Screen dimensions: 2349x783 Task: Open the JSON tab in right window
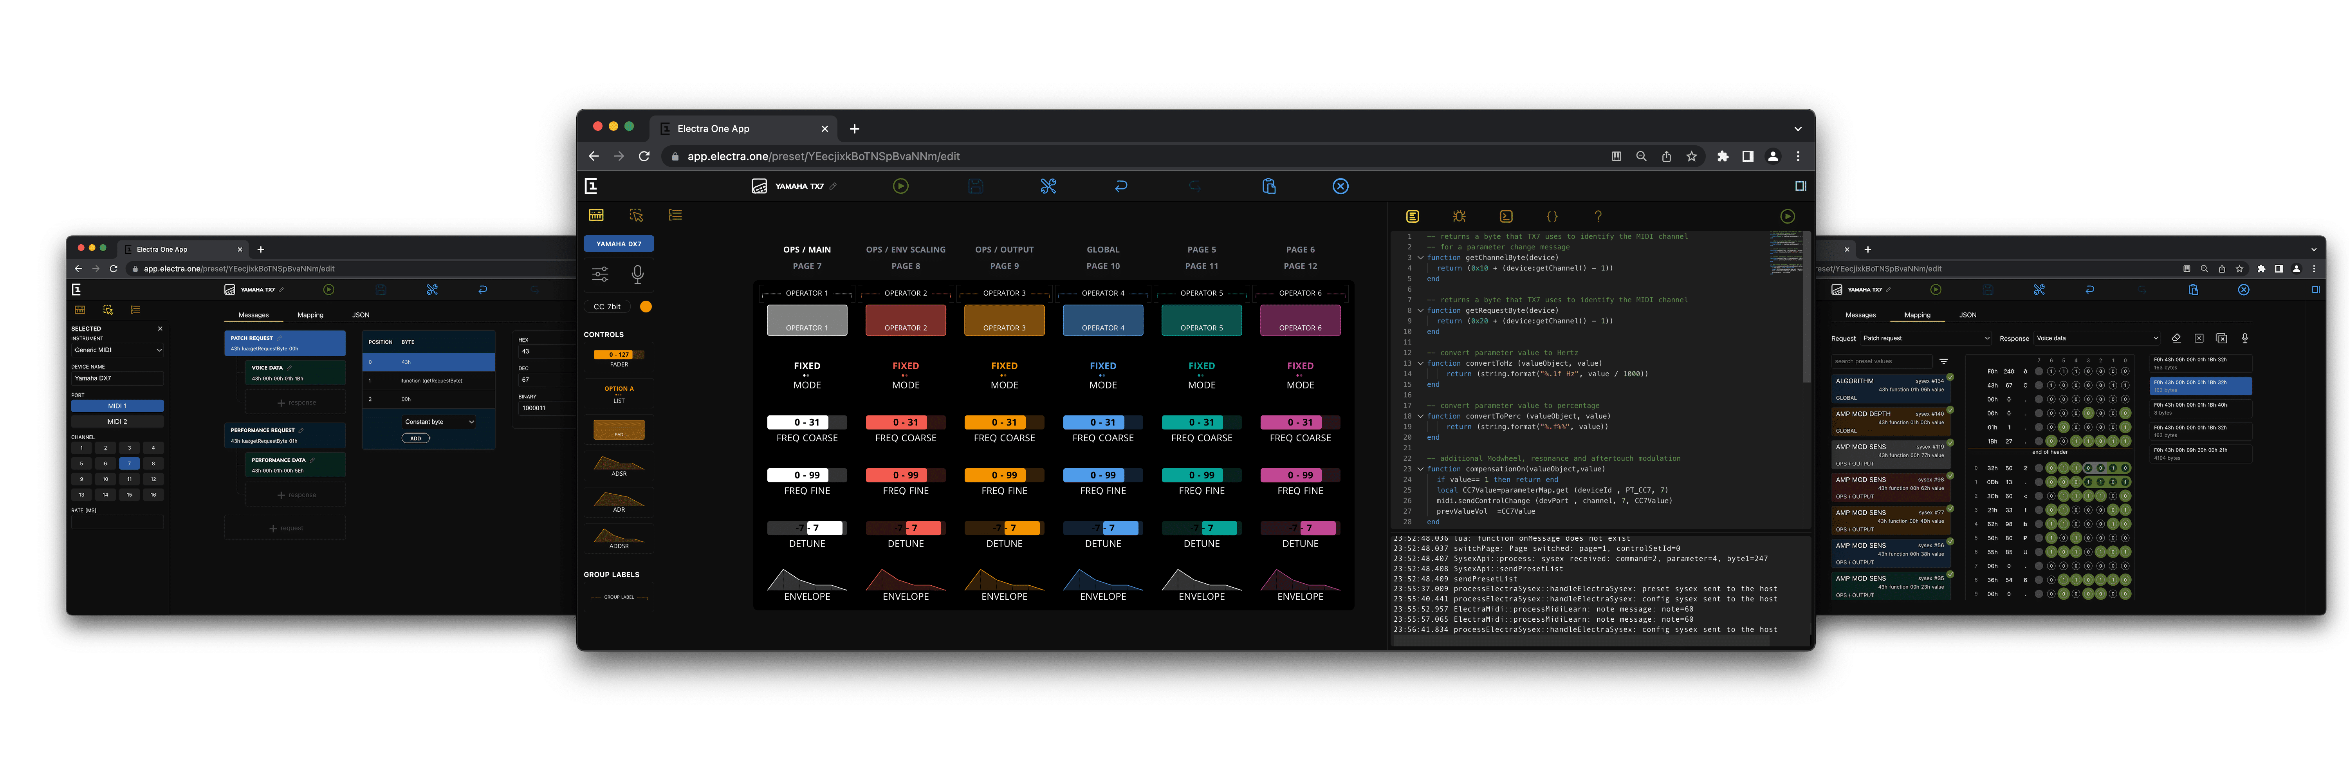pyautogui.click(x=1968, y=316)
